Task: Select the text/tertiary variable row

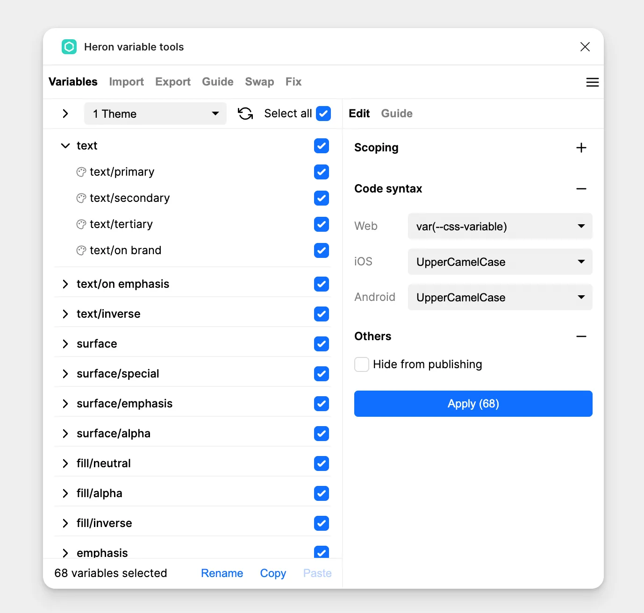Action: (121, 224)
